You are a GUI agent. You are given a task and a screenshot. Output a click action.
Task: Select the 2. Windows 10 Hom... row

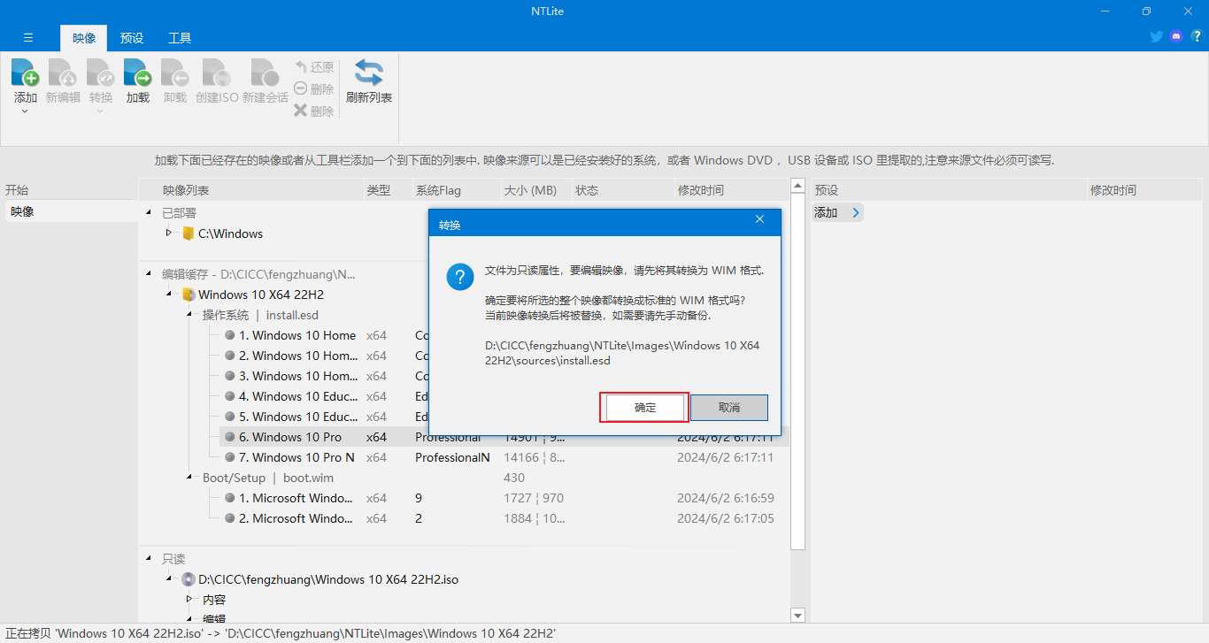coord(297,356)
